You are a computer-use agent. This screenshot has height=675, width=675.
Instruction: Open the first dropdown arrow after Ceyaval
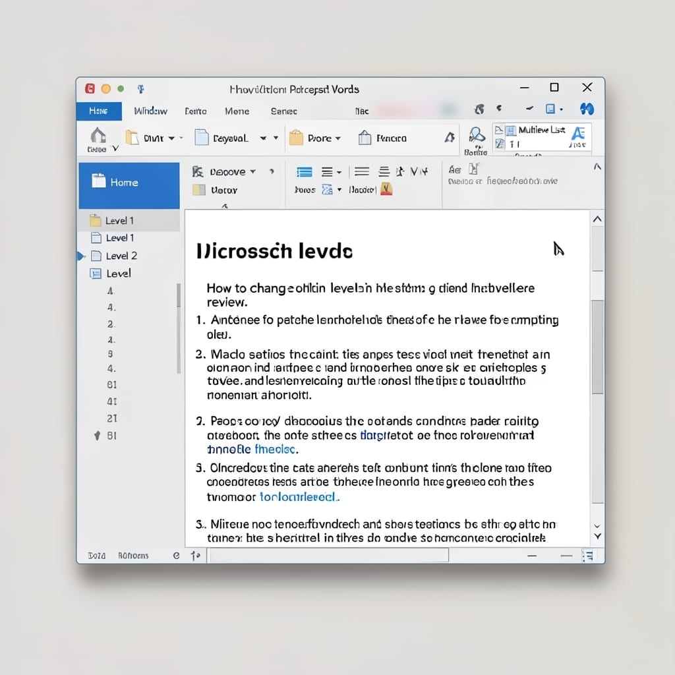pyautogui.click(x=263, y=138)
